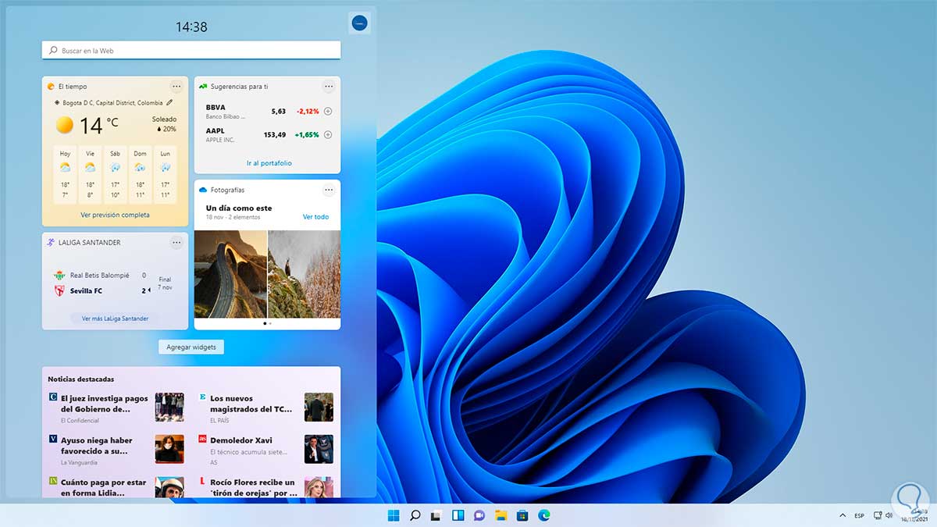
Task: Open Microsoft Store from taskbar
Action: 522,515
